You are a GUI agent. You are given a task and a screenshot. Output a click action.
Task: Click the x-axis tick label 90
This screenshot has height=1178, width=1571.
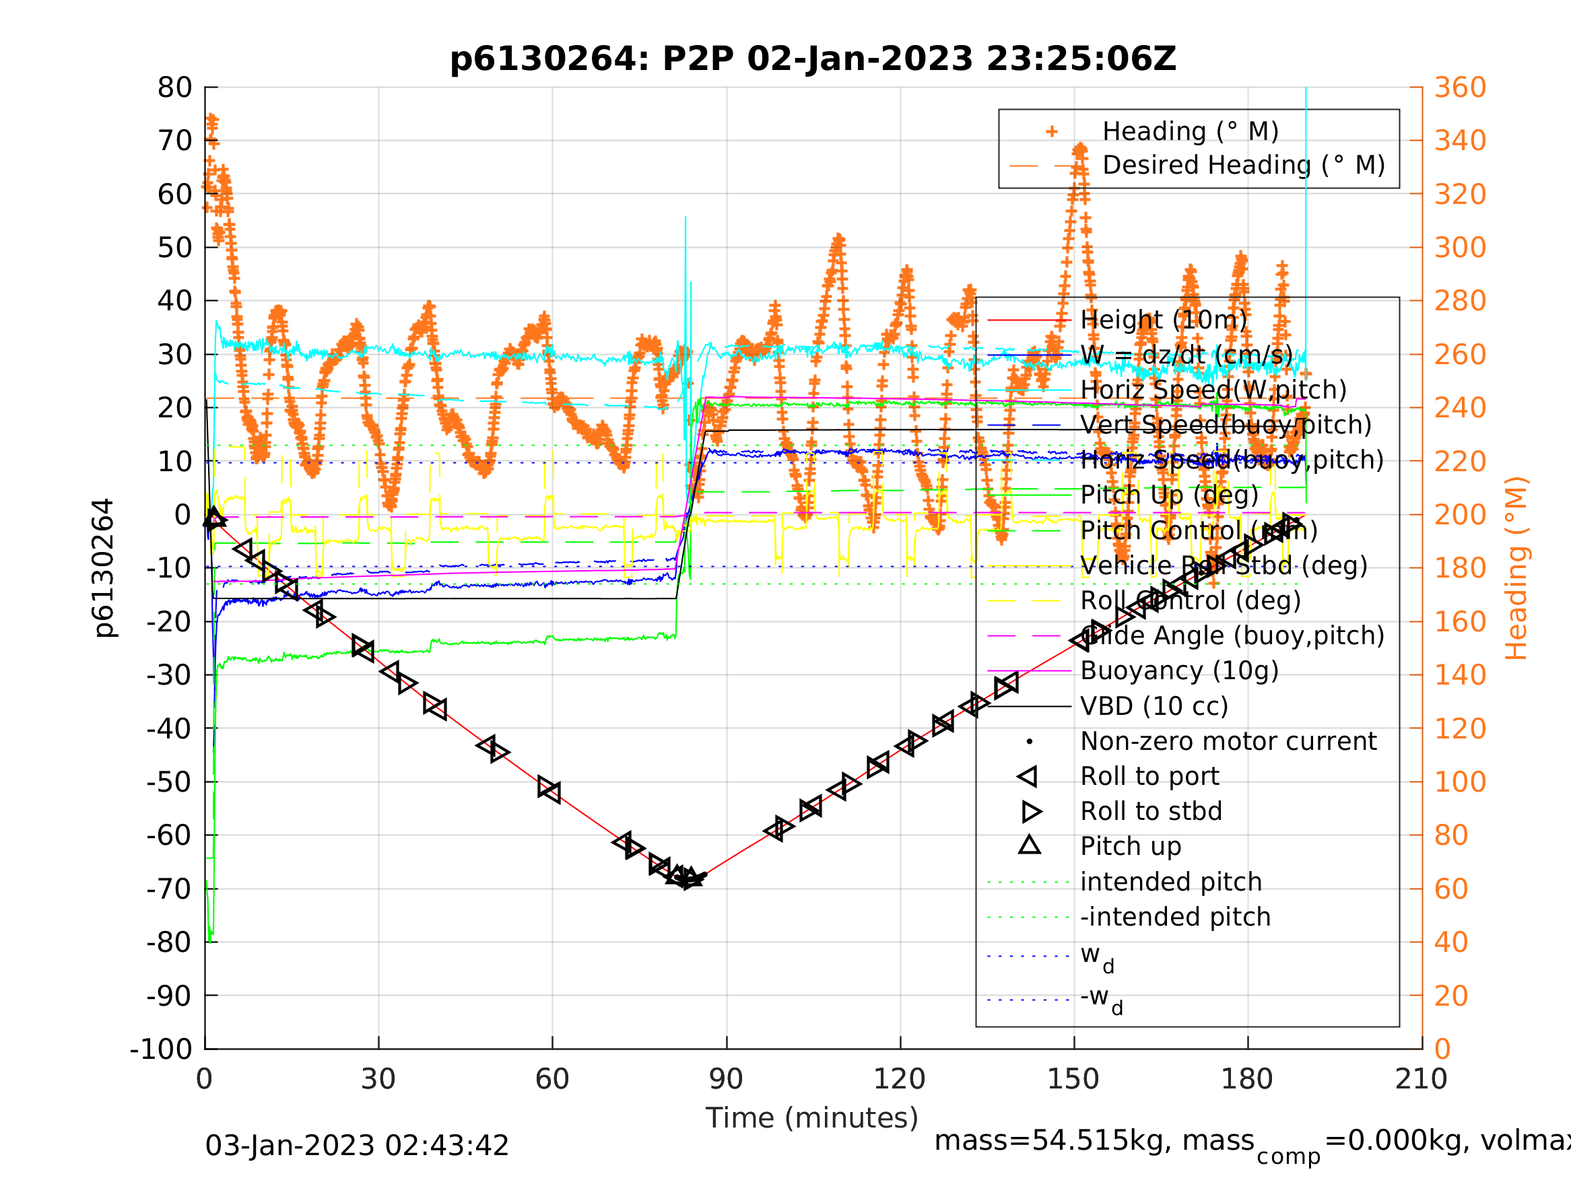[726, 1079]
